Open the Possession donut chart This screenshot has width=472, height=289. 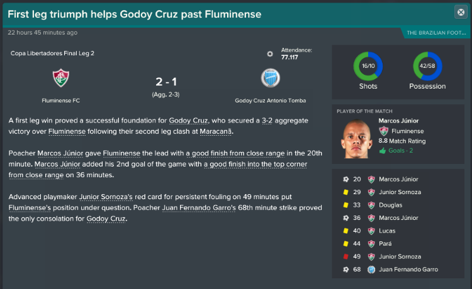427,66
